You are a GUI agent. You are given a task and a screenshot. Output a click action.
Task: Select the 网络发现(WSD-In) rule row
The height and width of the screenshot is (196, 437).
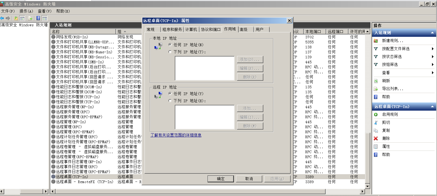[x=72, y=37]
